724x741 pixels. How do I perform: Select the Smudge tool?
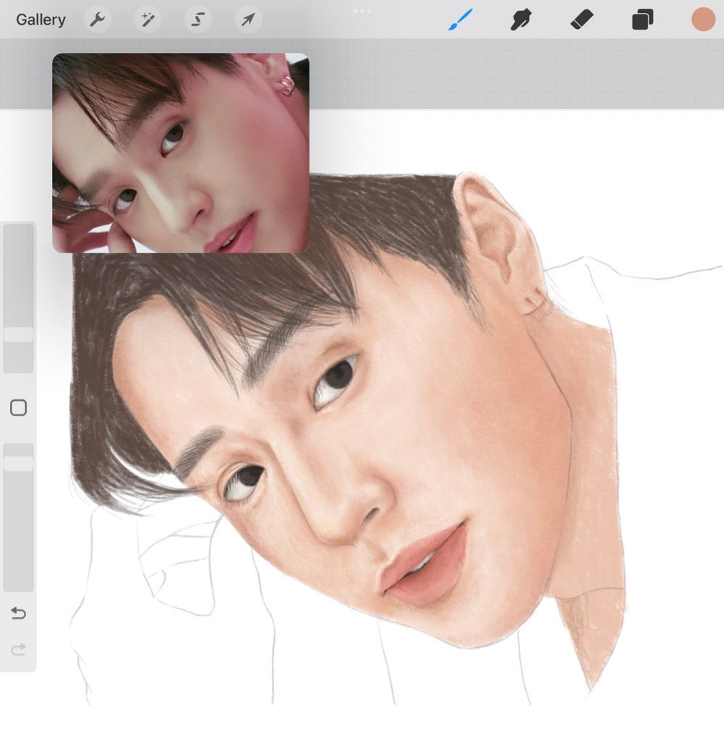click(x=521, y=20)
